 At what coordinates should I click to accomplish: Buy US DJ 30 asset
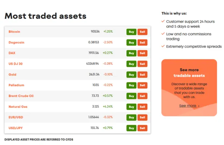pos(131,64)
